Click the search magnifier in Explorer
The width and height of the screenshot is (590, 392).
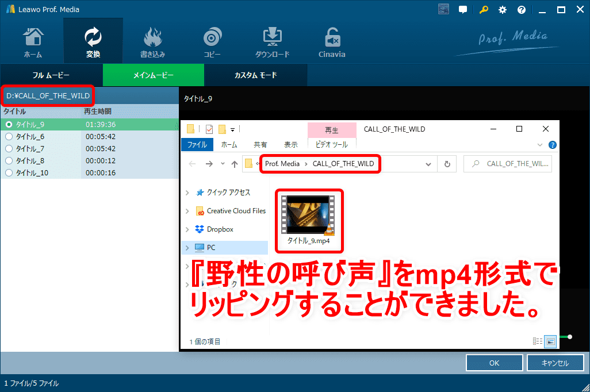point(476,164)
